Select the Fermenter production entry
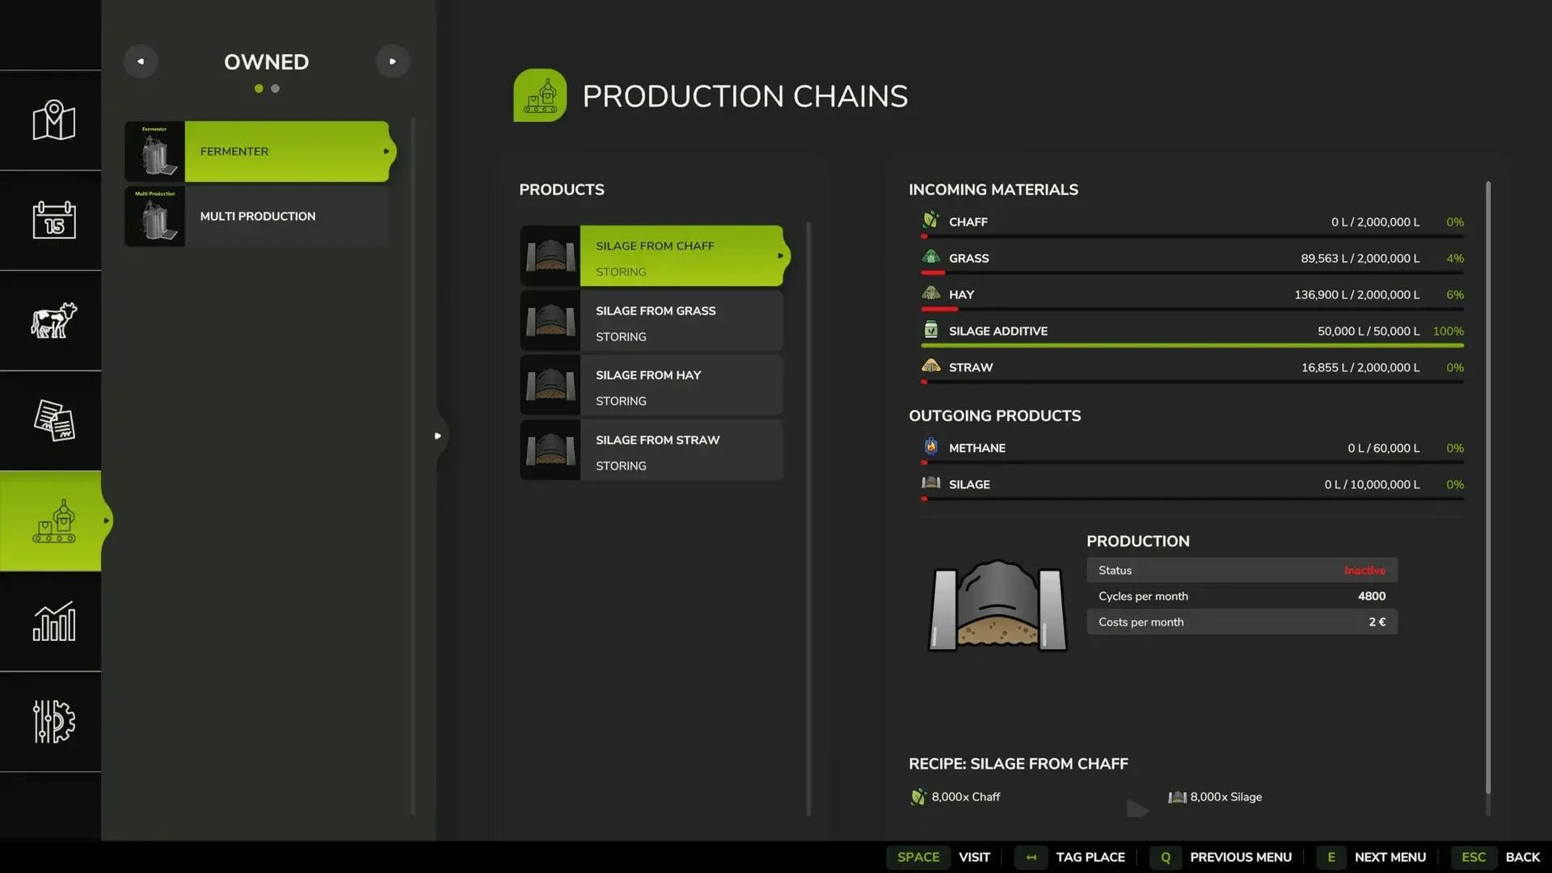The width and height of the screenshot is (1552, 873). 257,151
